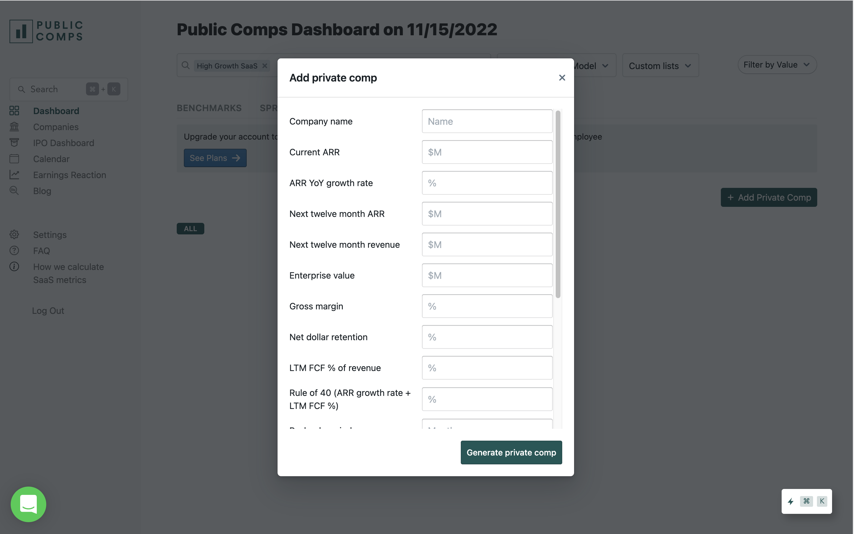Click the How we calculate info icon
The width and height of the screenshot is (854, 534).
tap(14, 266)
